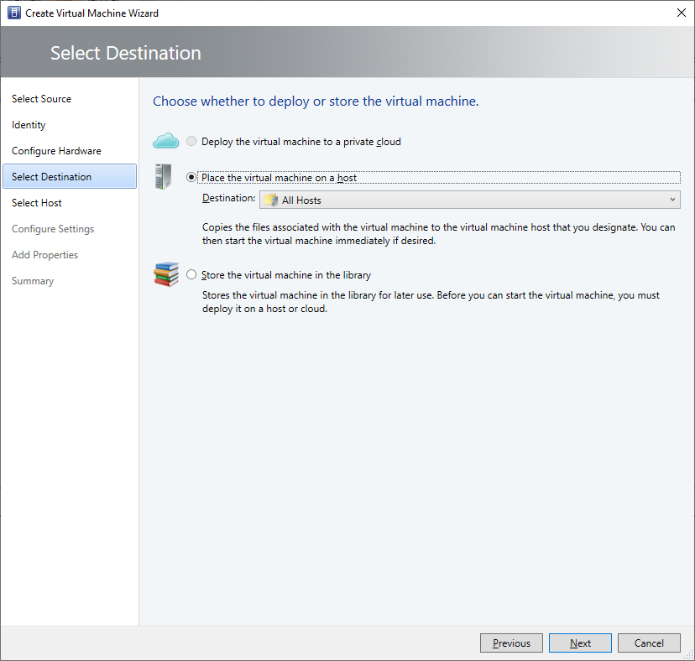The height and width of the screenshot is (661, 695).
Task: Click the host server tower icon
Action: click(163, 177)
